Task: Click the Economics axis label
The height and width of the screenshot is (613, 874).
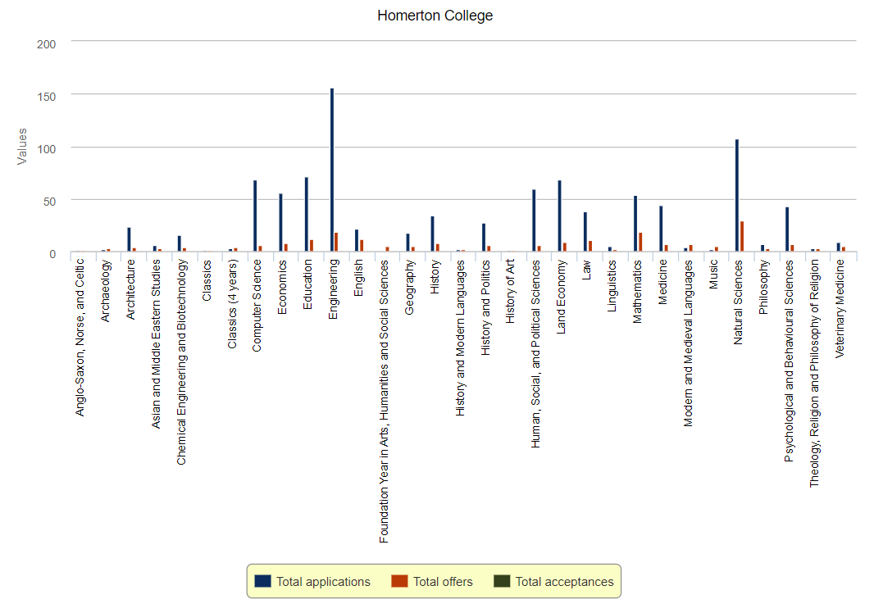Action: coord(283,287)
